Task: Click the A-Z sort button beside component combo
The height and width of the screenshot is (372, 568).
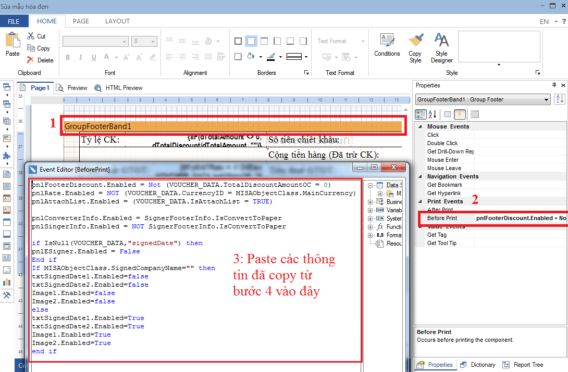Action: [x=560, y=99]
